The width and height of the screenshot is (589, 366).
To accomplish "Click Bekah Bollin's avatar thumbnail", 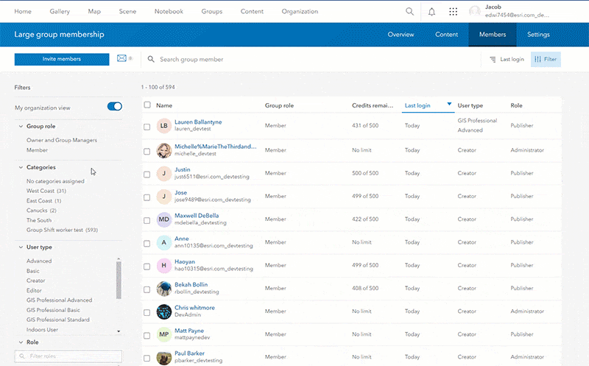I will [164, 288].
